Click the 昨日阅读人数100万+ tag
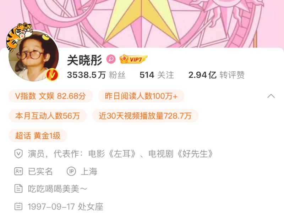The height and width of the screenshot is (217, 284). 141,96
